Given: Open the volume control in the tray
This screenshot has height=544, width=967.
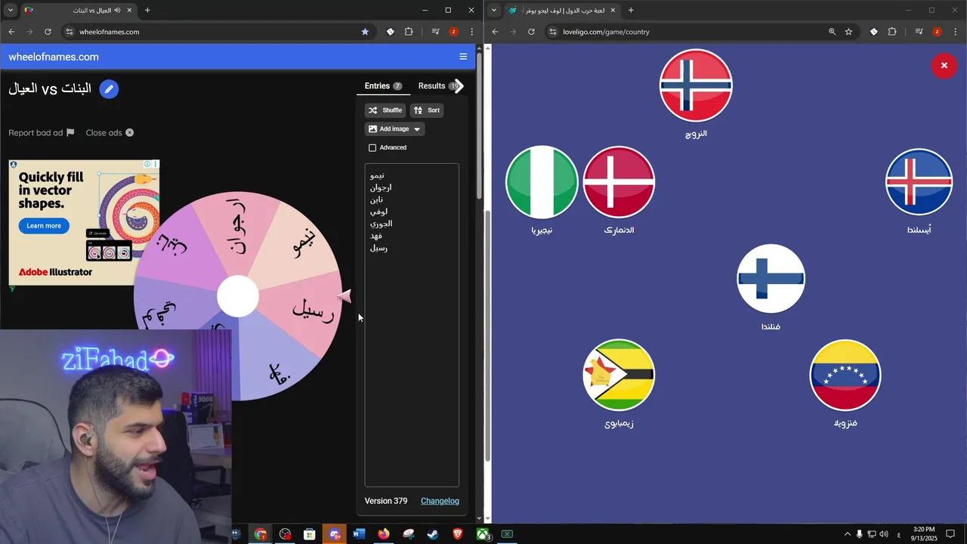Looking at the screenshot, I should tap(884, 534).
